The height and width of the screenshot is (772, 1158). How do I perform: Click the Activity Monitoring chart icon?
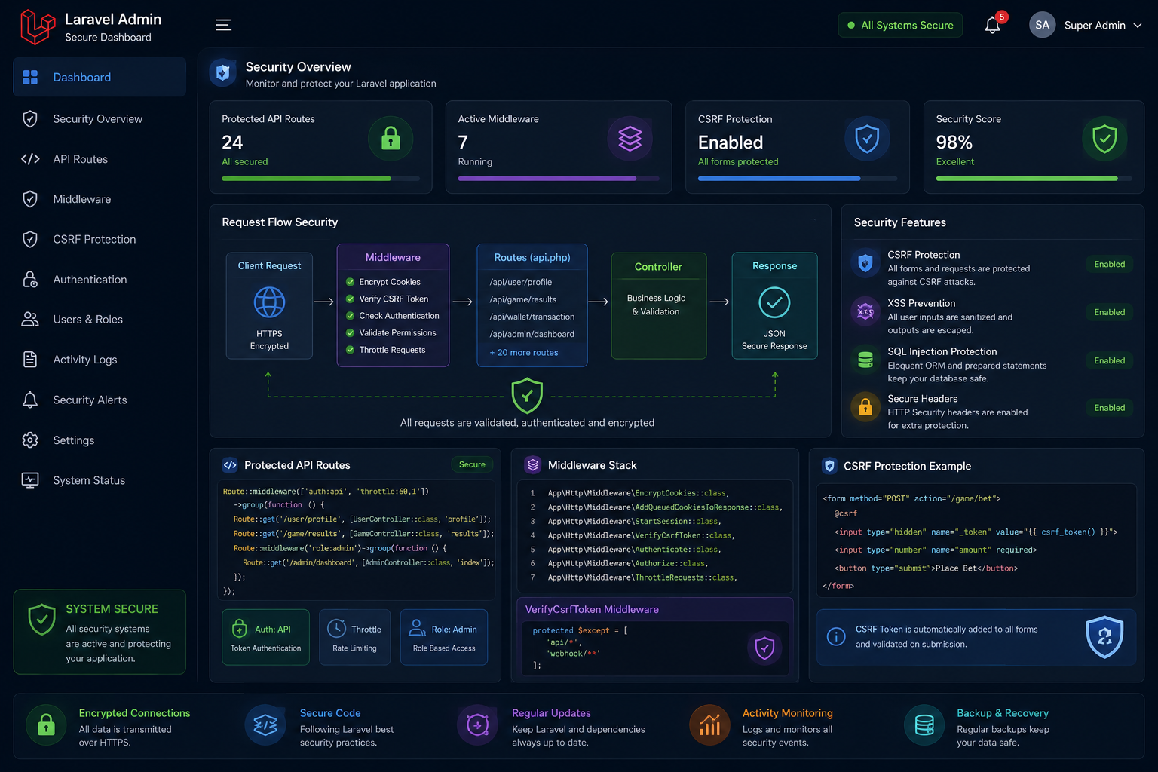tap(709, 725)
